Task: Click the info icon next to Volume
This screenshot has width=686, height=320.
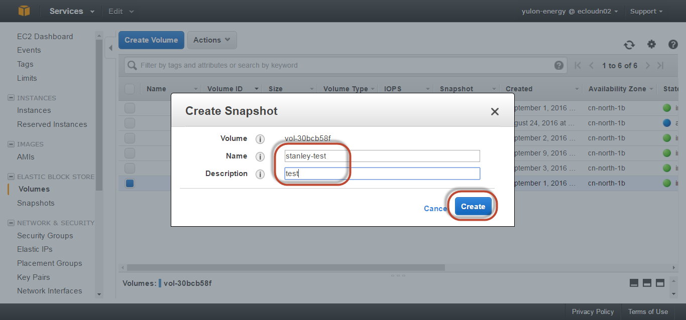Action: point(260,139)
